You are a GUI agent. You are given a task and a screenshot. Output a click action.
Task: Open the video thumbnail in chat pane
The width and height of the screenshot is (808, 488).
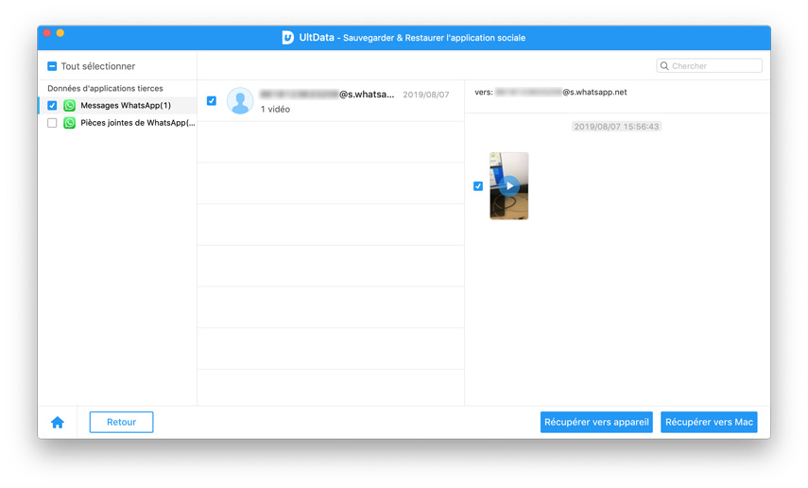pos(509,185)
